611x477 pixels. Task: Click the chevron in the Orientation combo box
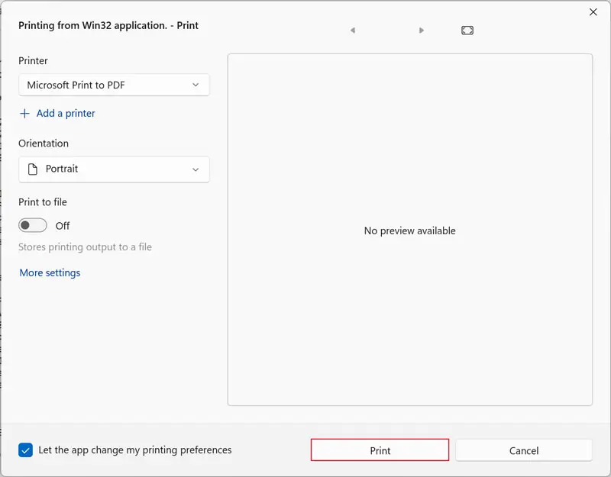(196, 169)
